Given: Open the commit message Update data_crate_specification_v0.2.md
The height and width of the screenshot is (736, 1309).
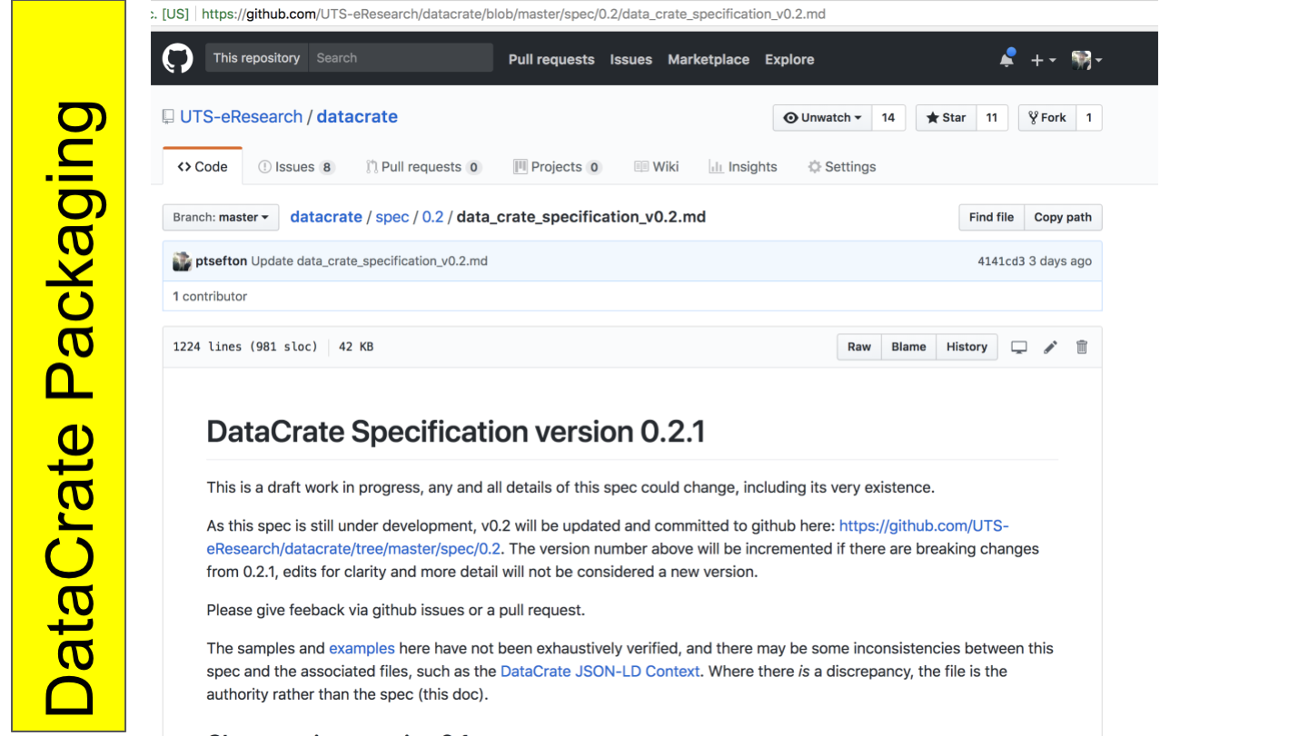Looking at the screenshot, I should pyautogui.click(x=369, y=261).
